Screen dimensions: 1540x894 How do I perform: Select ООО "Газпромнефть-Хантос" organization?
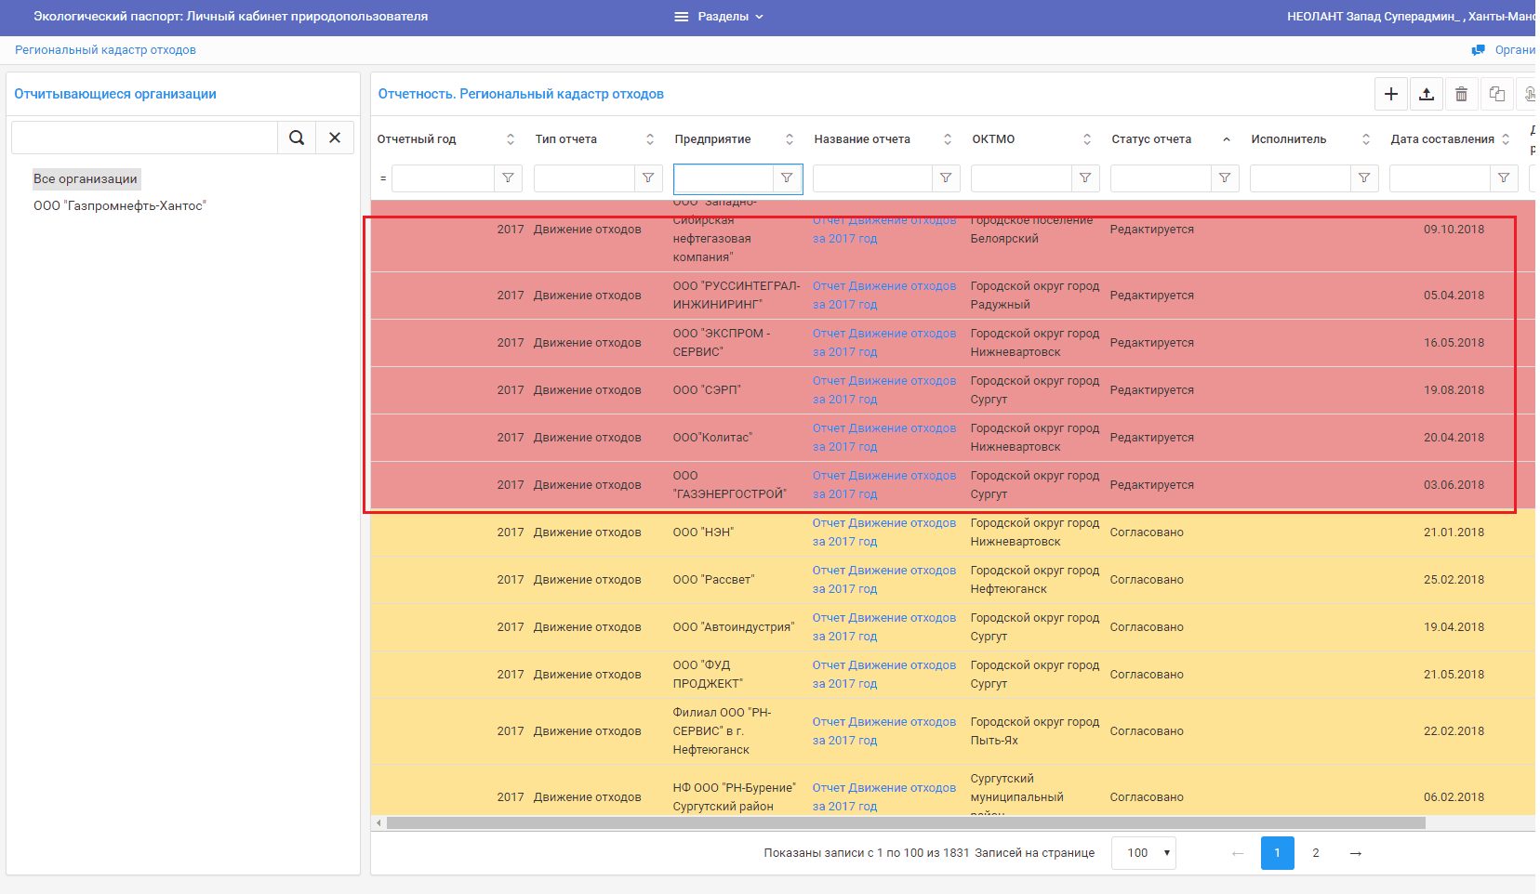coord(120,205)
